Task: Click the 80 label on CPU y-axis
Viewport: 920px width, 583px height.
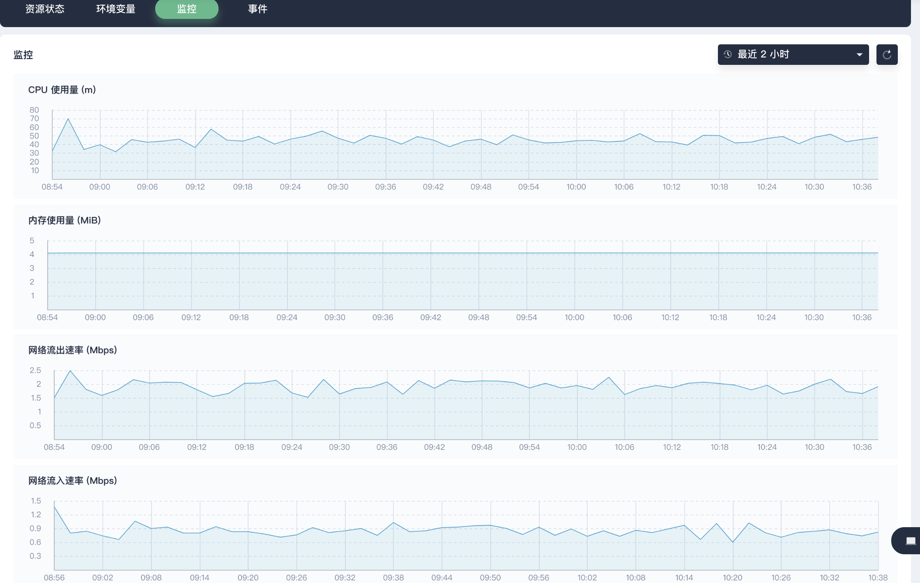Action: (34, 110)
